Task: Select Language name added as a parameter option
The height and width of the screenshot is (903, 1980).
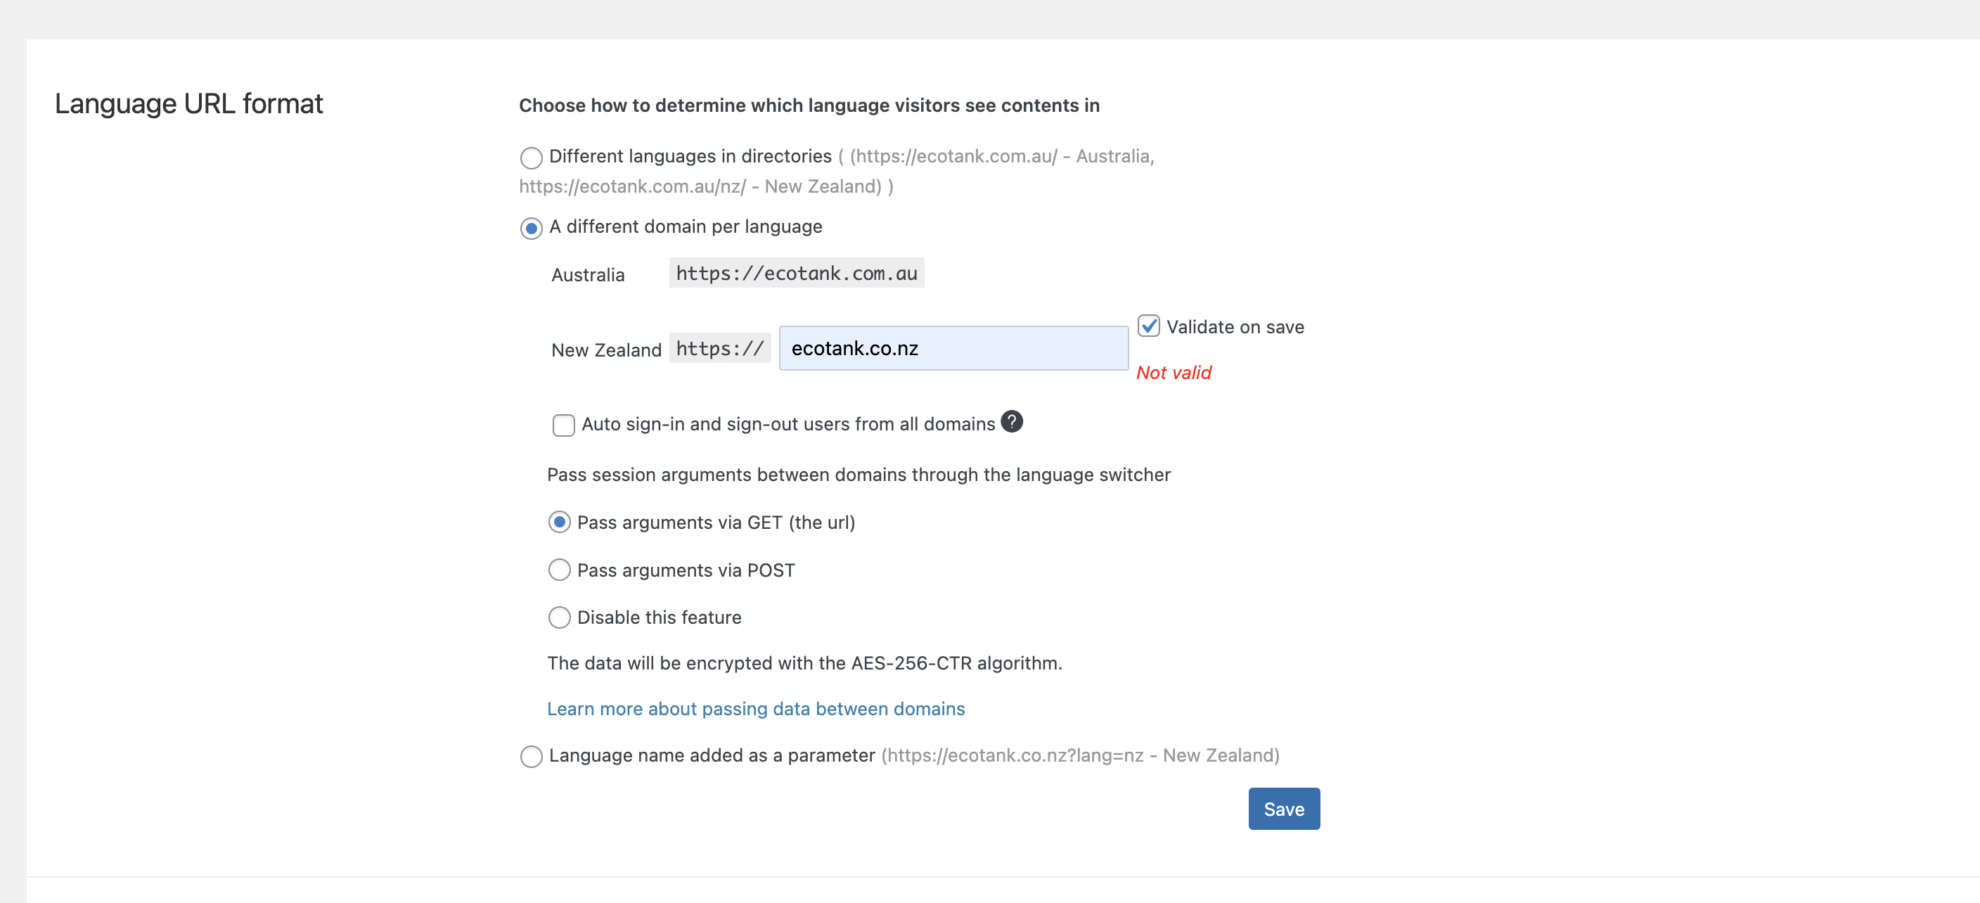Action: [x=531, y=756]
